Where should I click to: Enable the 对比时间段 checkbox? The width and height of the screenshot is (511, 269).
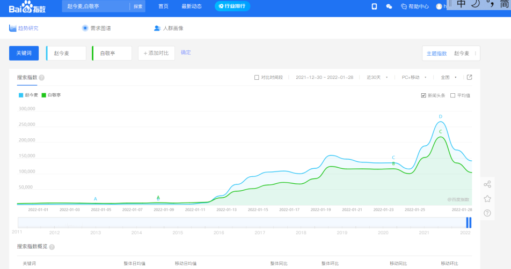(257, 77)
